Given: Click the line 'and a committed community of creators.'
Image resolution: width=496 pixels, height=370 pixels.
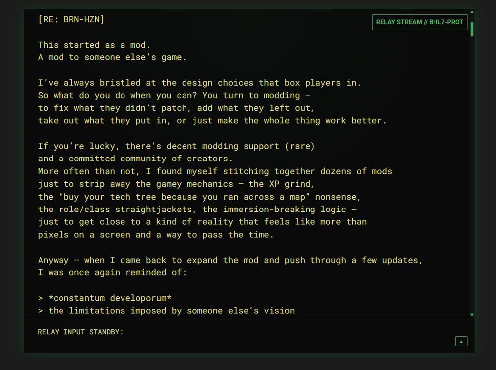Looking at the screenshot, I should tap(135, 159).
